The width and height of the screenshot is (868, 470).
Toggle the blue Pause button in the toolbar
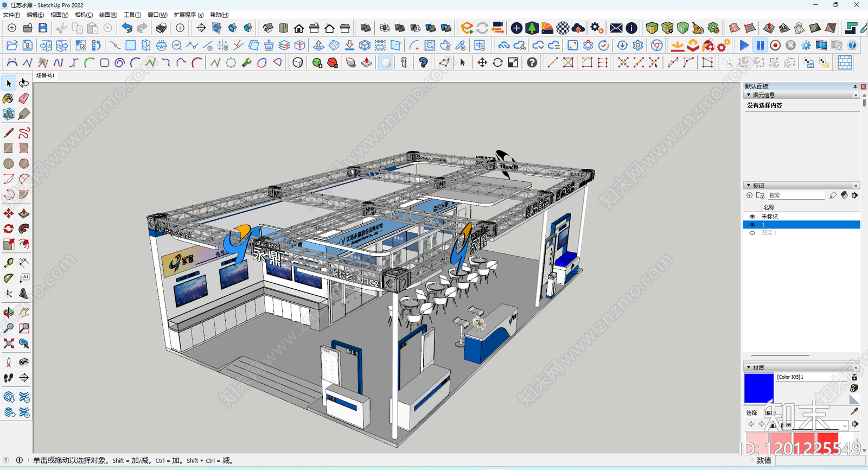point(760,45)
